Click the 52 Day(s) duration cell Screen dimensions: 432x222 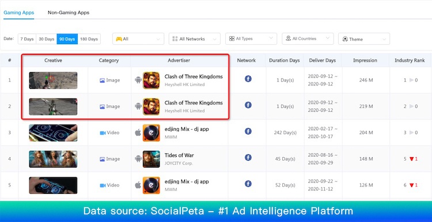coord(285,185)
